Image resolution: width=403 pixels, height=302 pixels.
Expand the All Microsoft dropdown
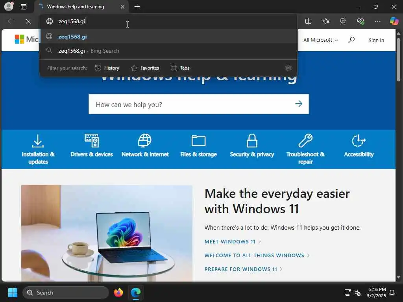pyautogui.click(x=320, y=40)
